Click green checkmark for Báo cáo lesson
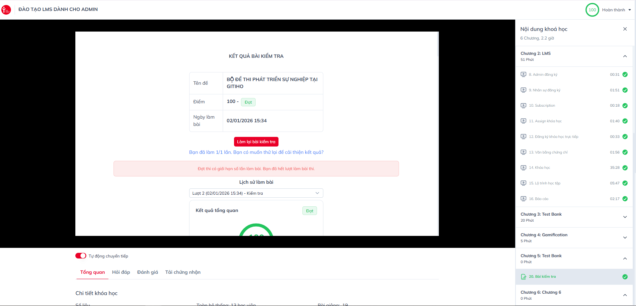The image size is (636, 306). tap(625, 199)
